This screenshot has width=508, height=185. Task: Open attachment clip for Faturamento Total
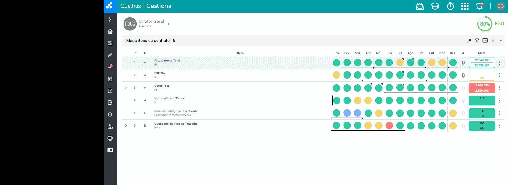tap(463, 63)
